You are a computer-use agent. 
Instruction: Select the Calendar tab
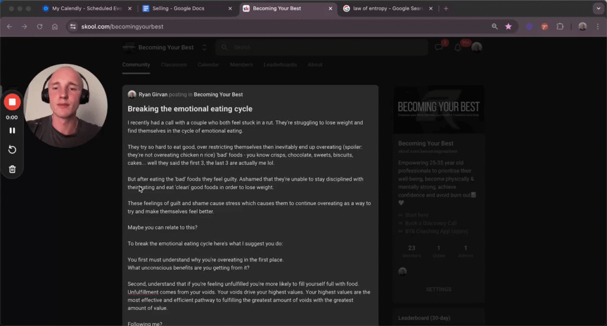208,65
